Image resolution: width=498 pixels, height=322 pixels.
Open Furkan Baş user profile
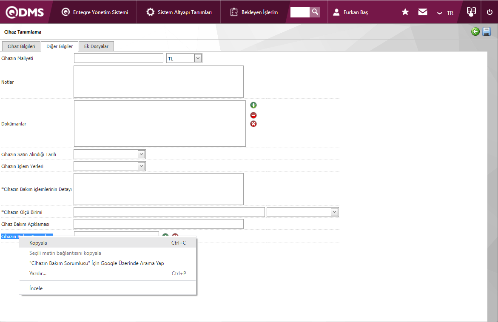pos(350,12)
